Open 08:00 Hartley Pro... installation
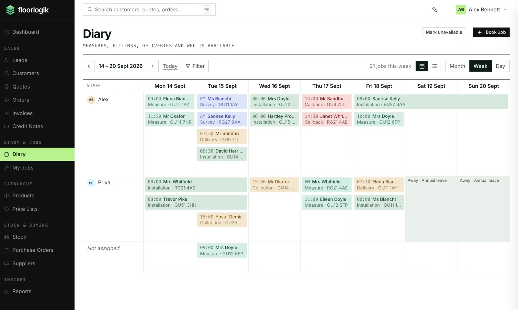 point(274,119)
